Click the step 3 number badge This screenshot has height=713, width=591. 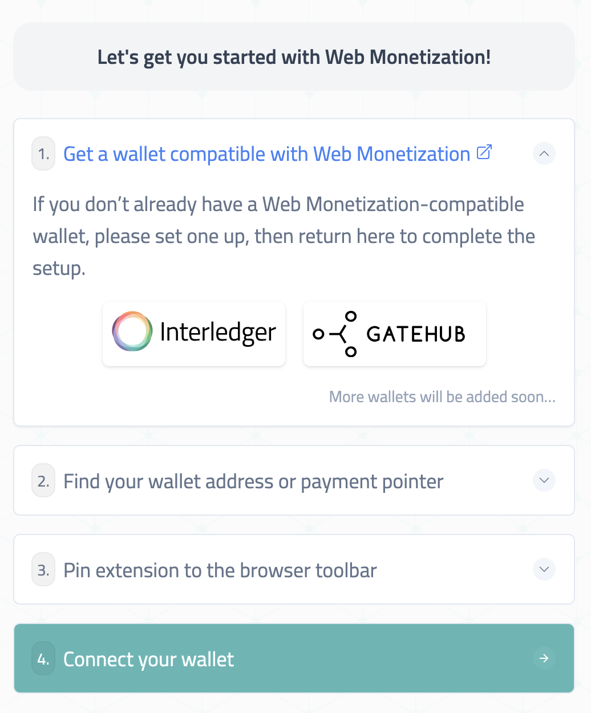(43, 570)
